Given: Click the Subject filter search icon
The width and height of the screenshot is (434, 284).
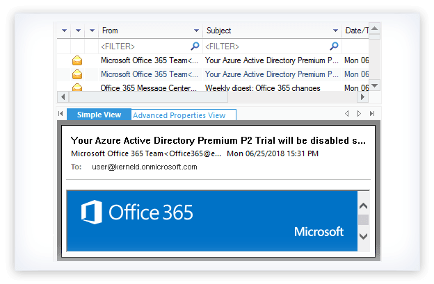Looking at the screenshot, I should 335,46.
